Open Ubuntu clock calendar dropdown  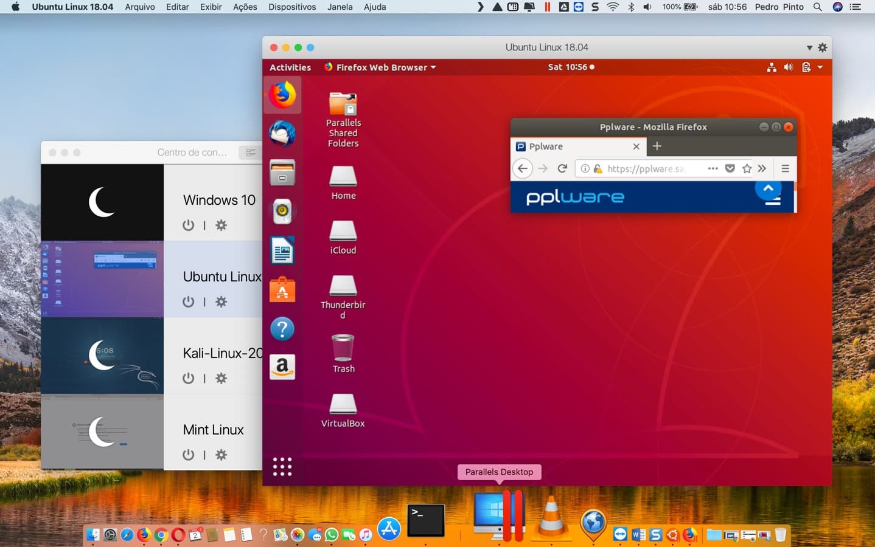coord(571,67)
